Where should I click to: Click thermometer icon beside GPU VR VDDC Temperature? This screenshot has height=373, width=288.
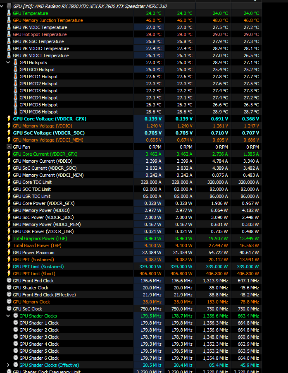pyautogui.click(x=9, y=27)
